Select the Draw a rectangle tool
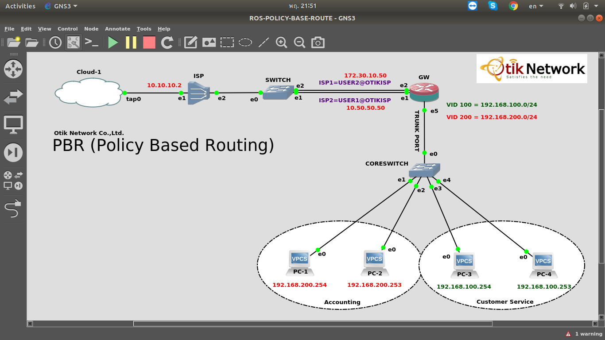The height and width of the screenshot is (340, 605). click(x=227, y=42)
